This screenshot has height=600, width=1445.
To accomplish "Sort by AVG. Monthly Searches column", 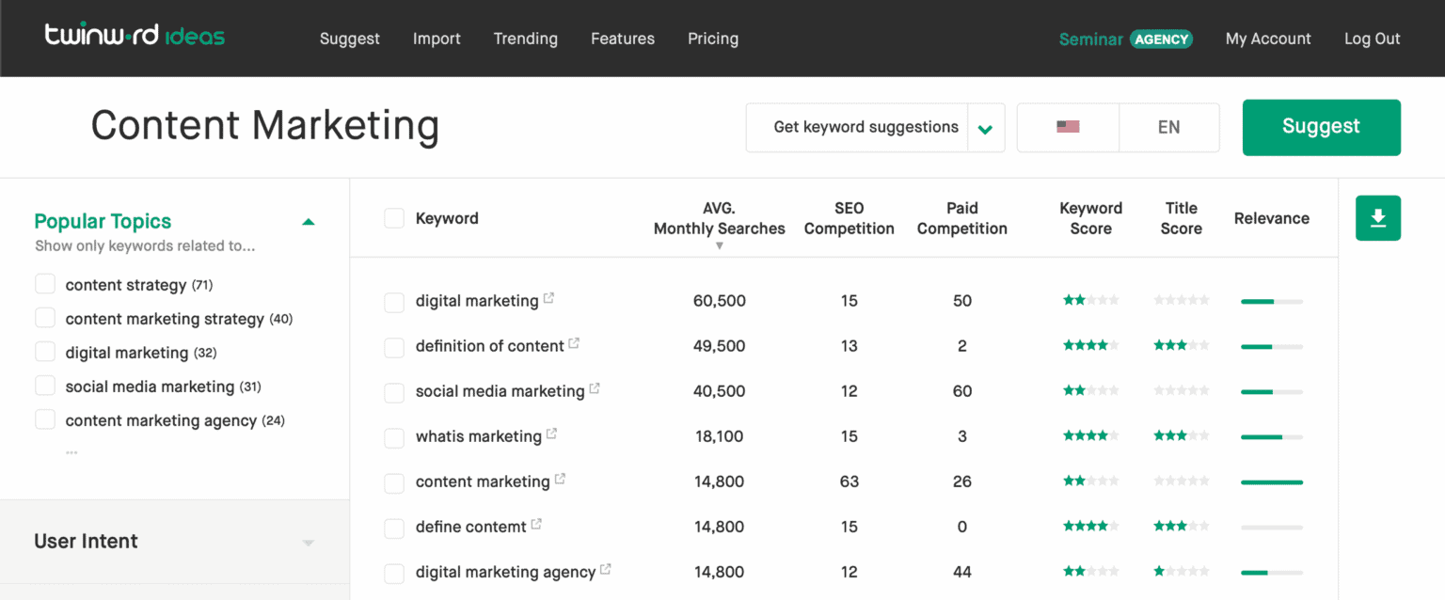I will (719, 218).
